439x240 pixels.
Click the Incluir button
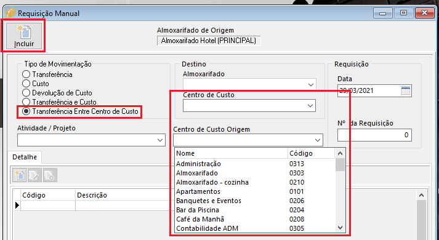click(24, 36)
